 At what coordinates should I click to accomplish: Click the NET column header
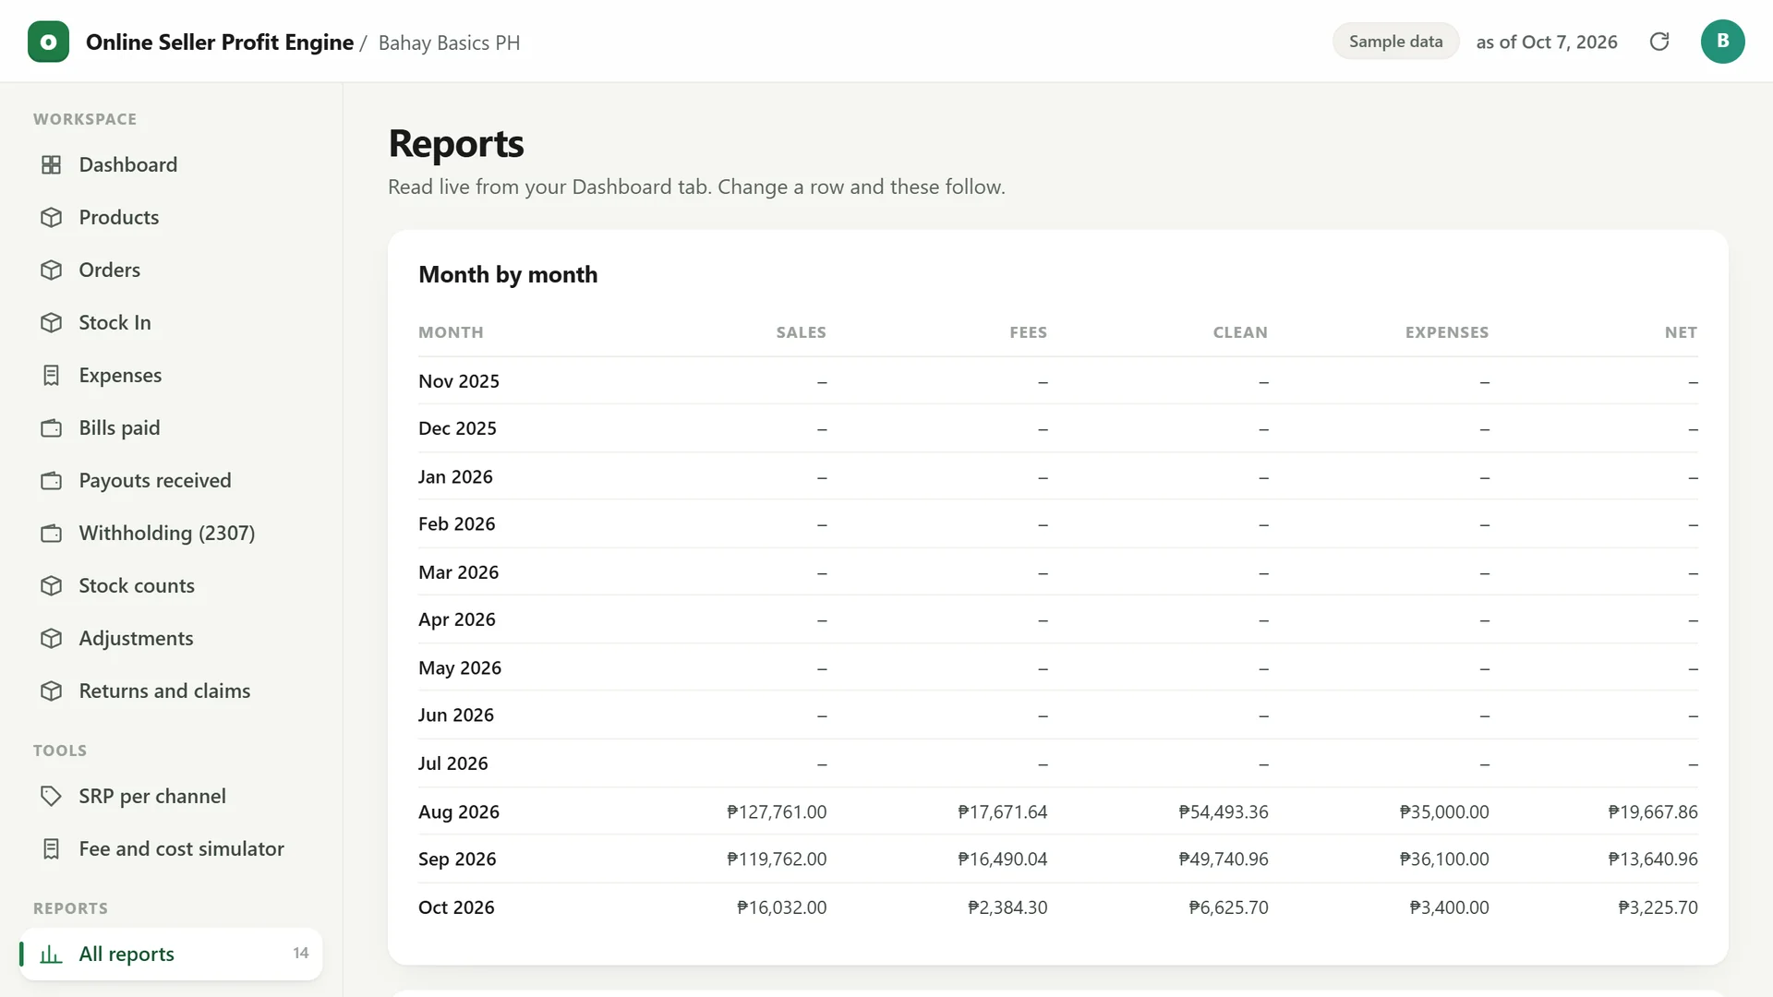[1681, 332]
